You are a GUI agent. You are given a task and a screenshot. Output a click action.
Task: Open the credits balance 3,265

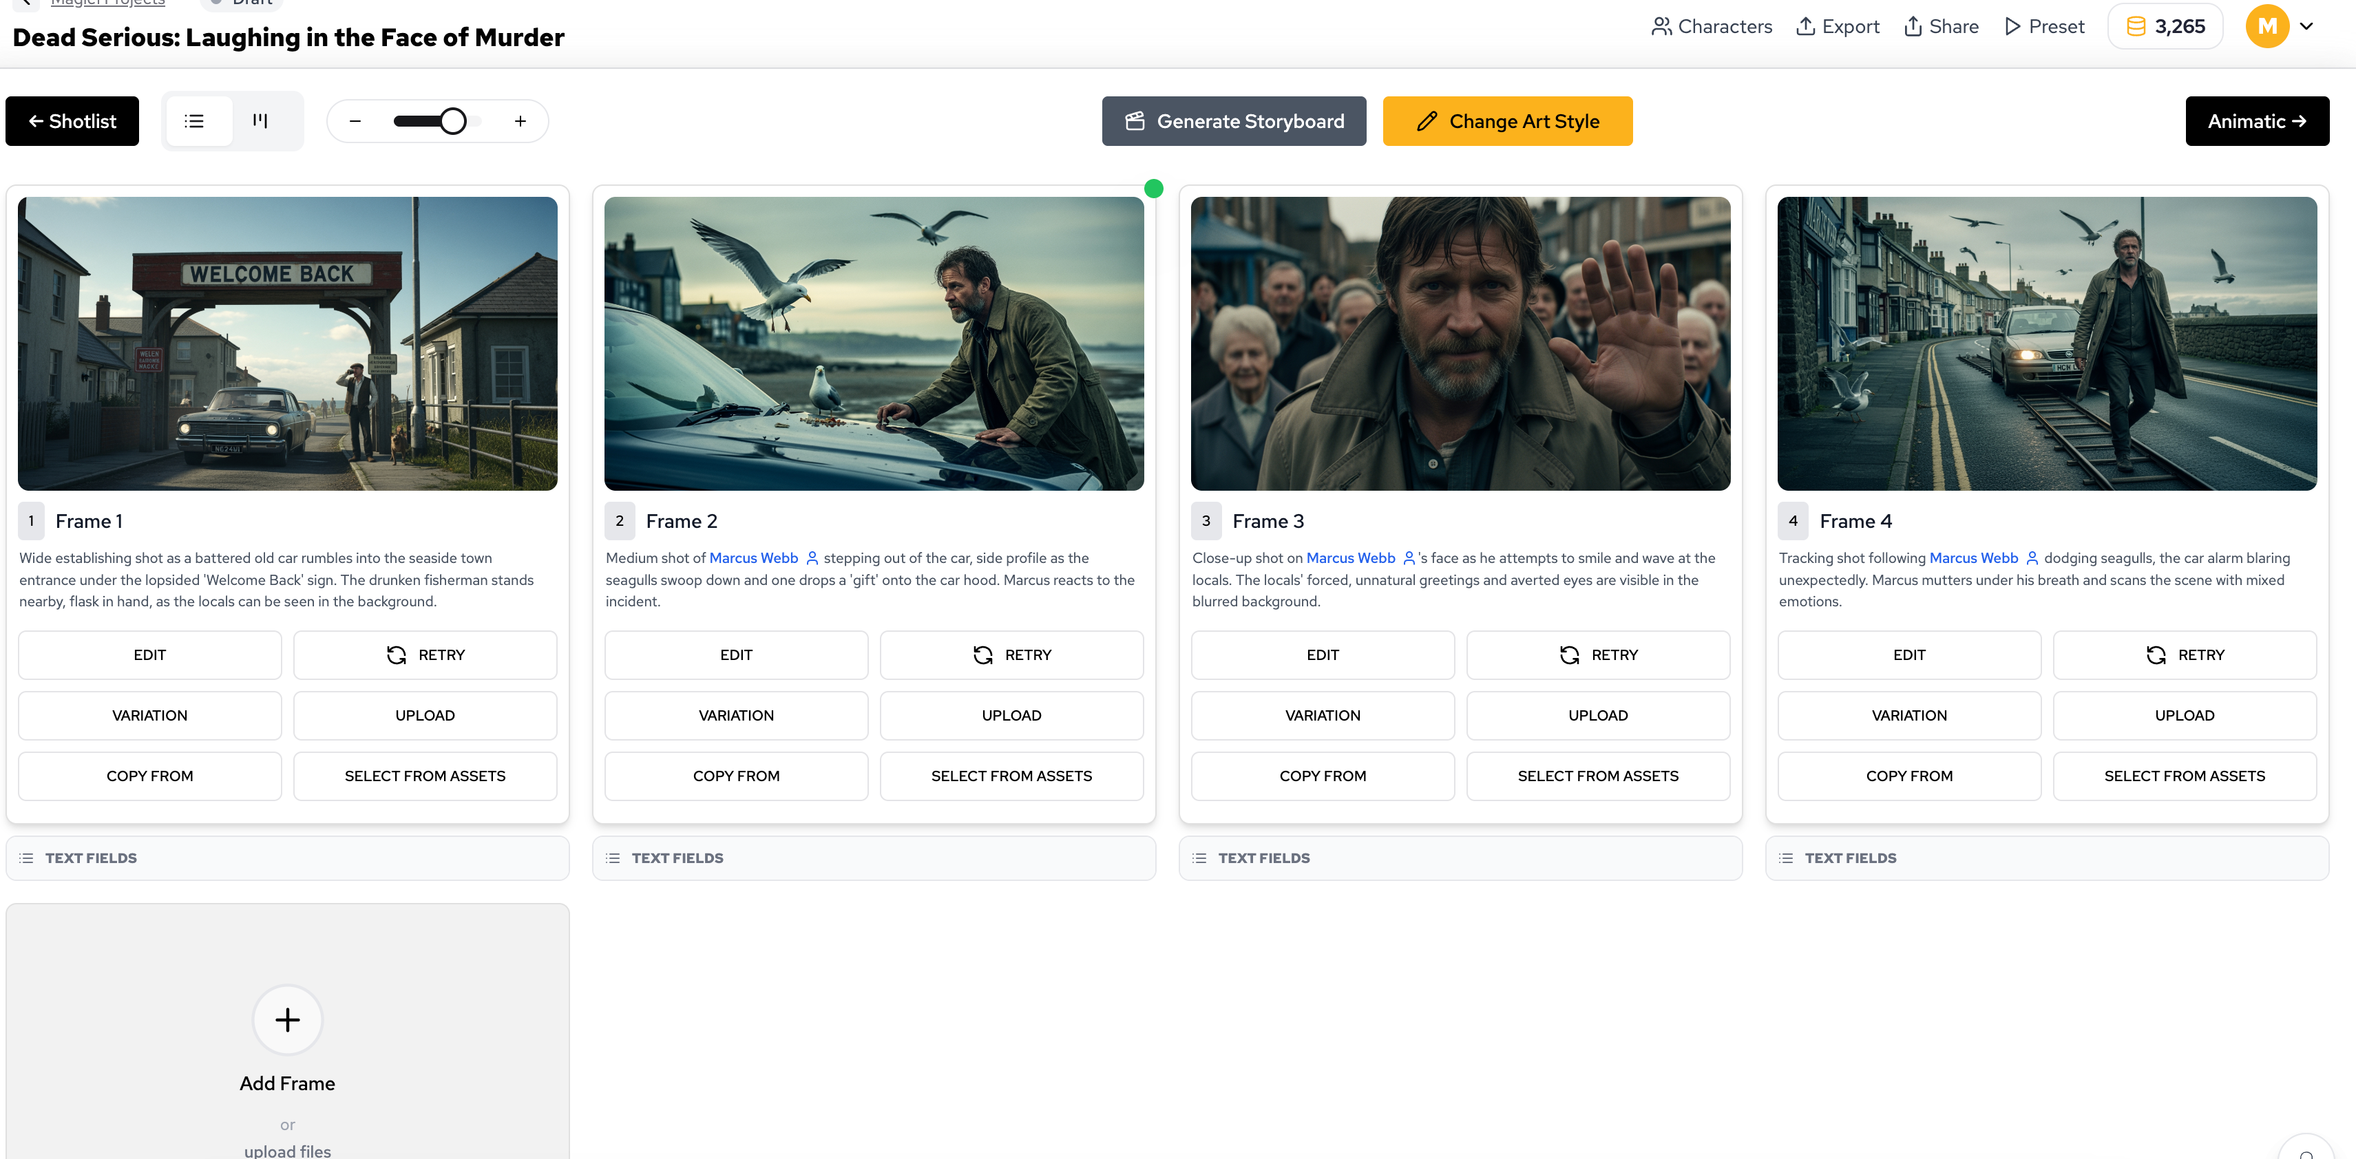(x=2165, y=27)
